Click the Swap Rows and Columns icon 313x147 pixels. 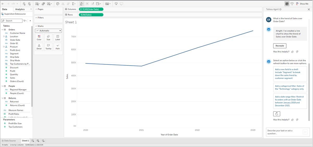point(58,4)
